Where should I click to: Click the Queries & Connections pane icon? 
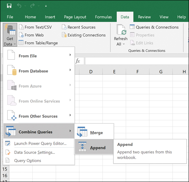point(132,27)
